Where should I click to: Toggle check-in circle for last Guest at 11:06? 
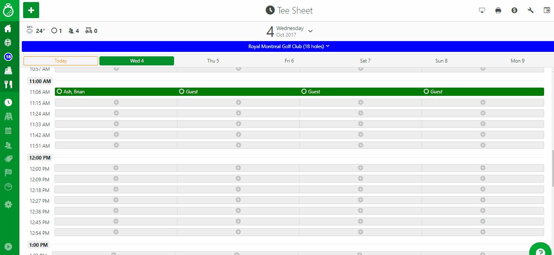(426, 92)
